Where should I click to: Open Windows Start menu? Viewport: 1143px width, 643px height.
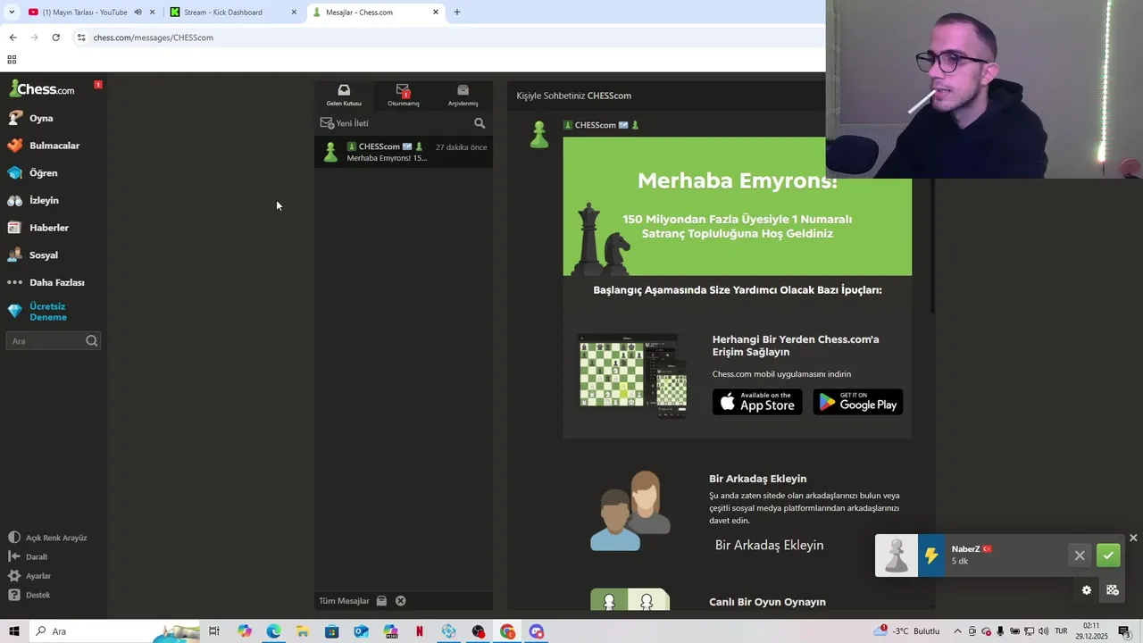click(x=13, y=631)
